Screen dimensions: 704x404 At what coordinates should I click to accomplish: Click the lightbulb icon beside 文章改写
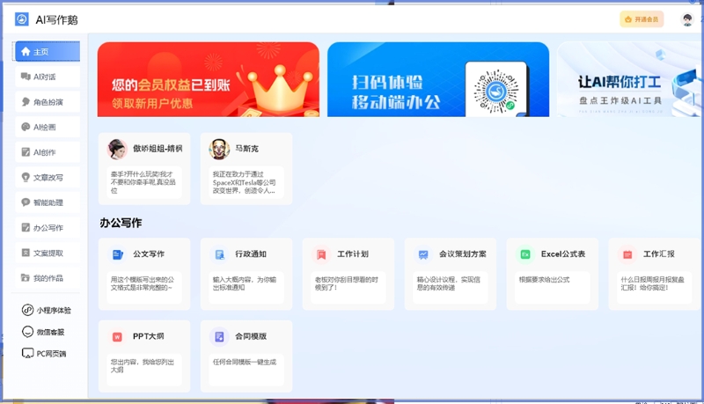26,177
